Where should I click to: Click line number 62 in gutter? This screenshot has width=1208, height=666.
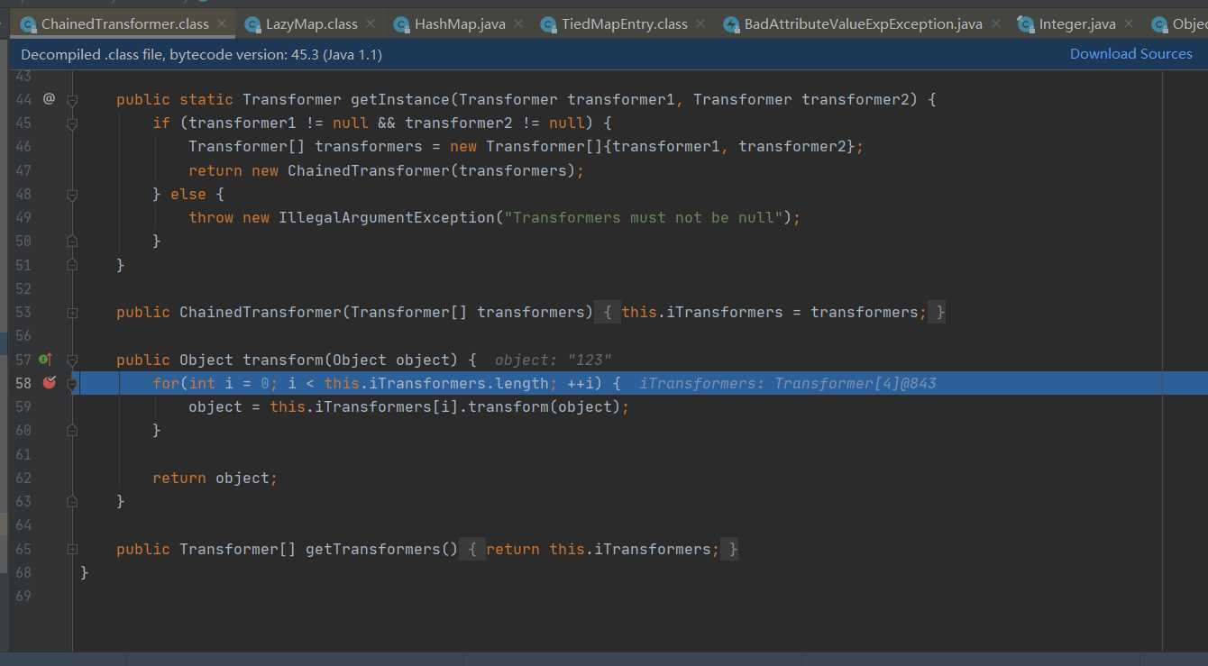23,478
